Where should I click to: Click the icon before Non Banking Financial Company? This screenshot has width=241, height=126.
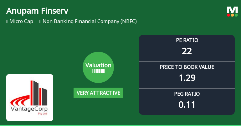[x=40, y=22]
